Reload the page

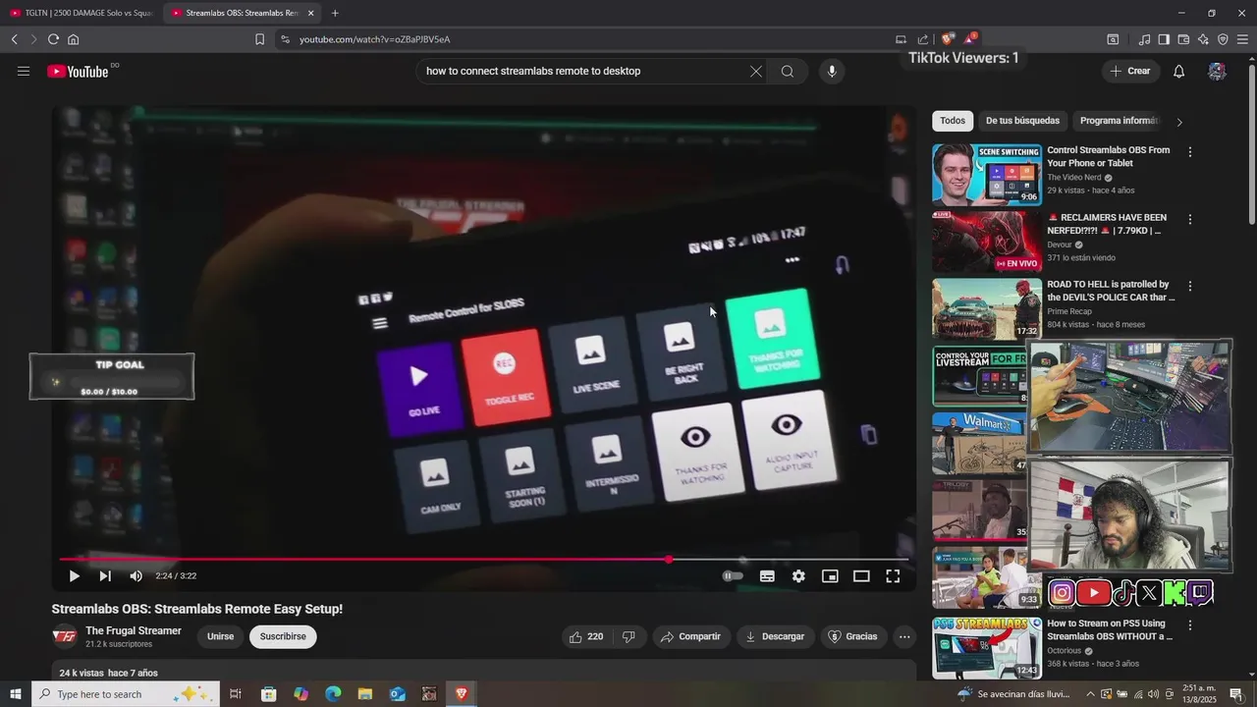point(53,39)
